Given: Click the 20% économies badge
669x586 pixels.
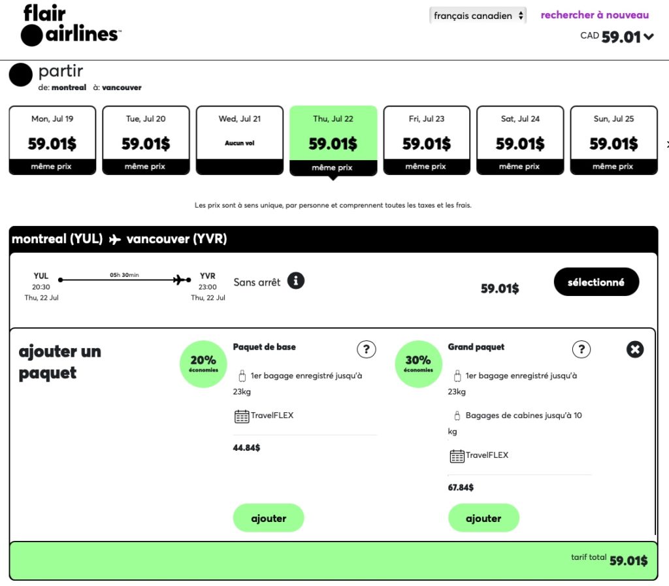Looking at the screenshot, I should [x=203, y=363].
